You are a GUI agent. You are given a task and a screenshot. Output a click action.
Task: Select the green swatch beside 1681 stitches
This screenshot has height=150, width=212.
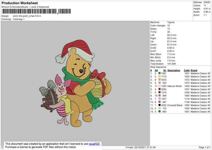click(x=160, y=73)
